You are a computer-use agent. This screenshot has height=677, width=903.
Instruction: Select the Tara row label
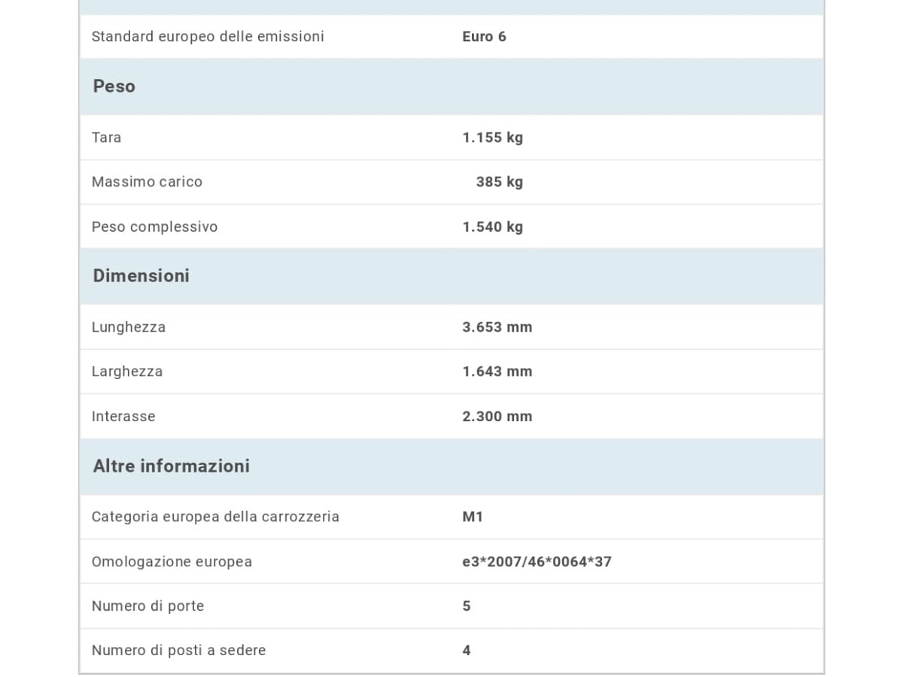(x=106, y=138)
